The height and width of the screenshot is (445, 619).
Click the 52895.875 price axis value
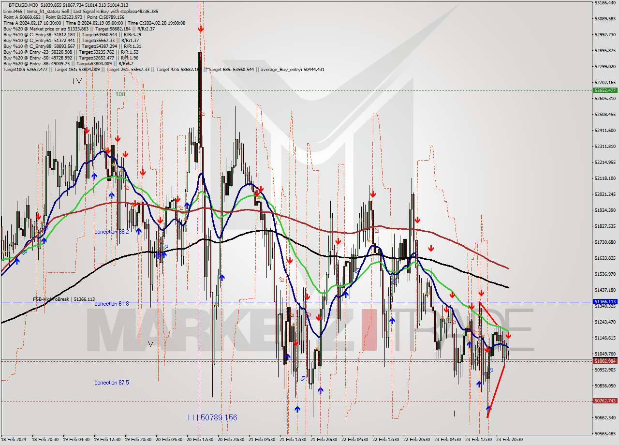605,51
